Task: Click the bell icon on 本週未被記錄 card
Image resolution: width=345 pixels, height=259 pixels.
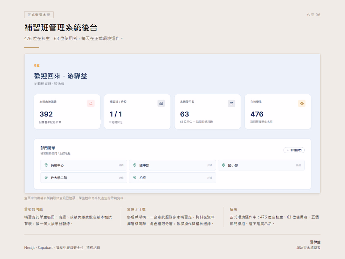Action: coord(91,104)
